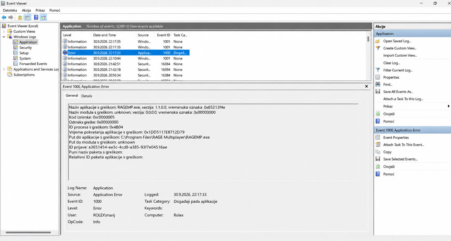The width and height of the screenshot is (451, 241).
Task: Click the red error icon of the selected event
Action: point(65,53)
